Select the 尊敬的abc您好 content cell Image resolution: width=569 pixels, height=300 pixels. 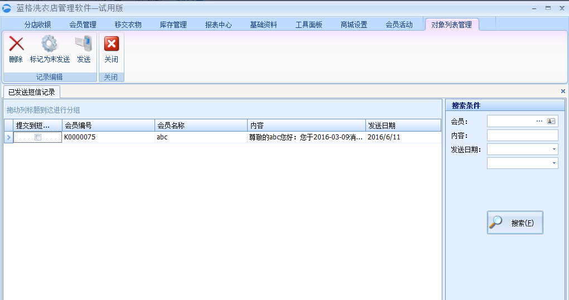(306, 137)
